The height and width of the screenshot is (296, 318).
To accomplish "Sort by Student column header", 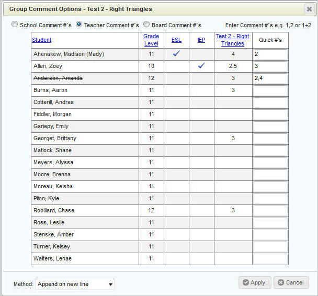I will tap(42, 40).
